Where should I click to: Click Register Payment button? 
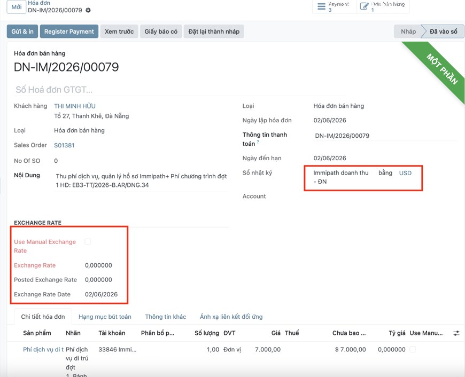click(x=69, y=32)
